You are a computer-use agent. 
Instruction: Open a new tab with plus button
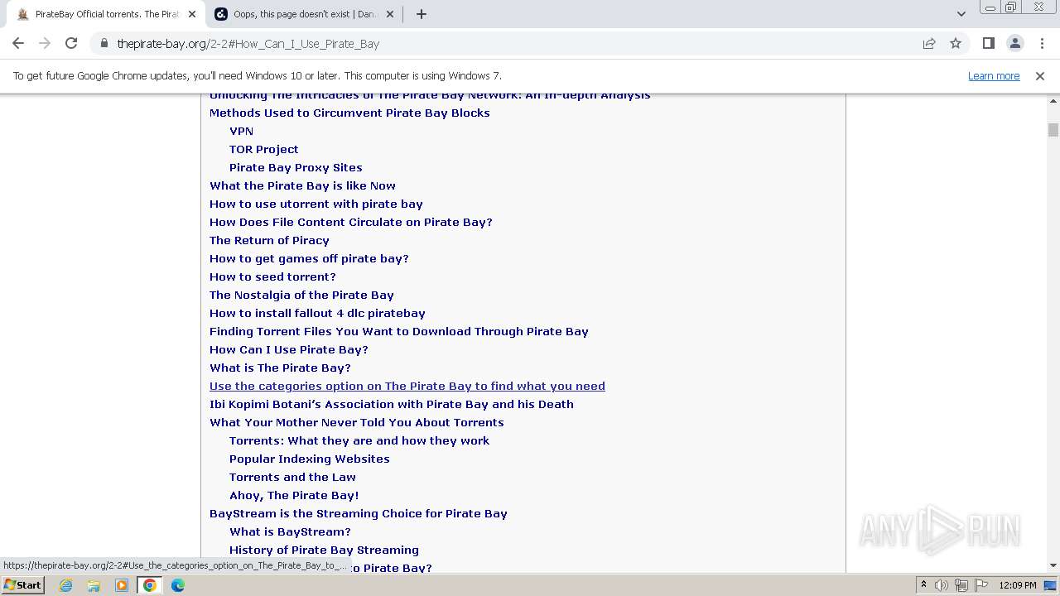422,14
